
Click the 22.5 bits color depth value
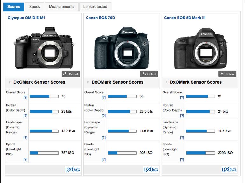coord(146,111)
